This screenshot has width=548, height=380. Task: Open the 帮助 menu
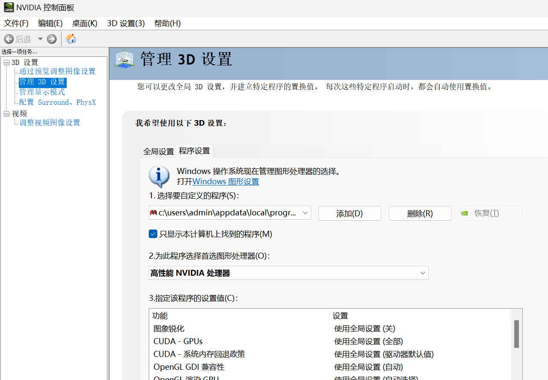pyautogui.click(x=167, y=24)
